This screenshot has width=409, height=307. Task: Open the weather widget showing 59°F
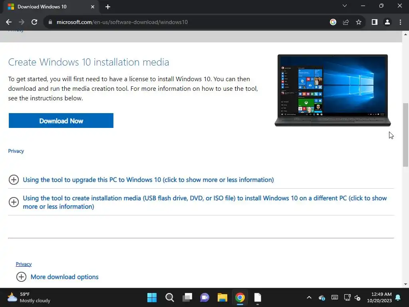point(29,297)
